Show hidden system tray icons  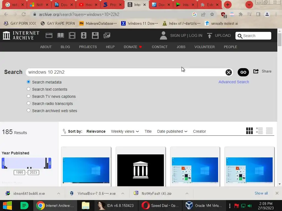[230, 206]
